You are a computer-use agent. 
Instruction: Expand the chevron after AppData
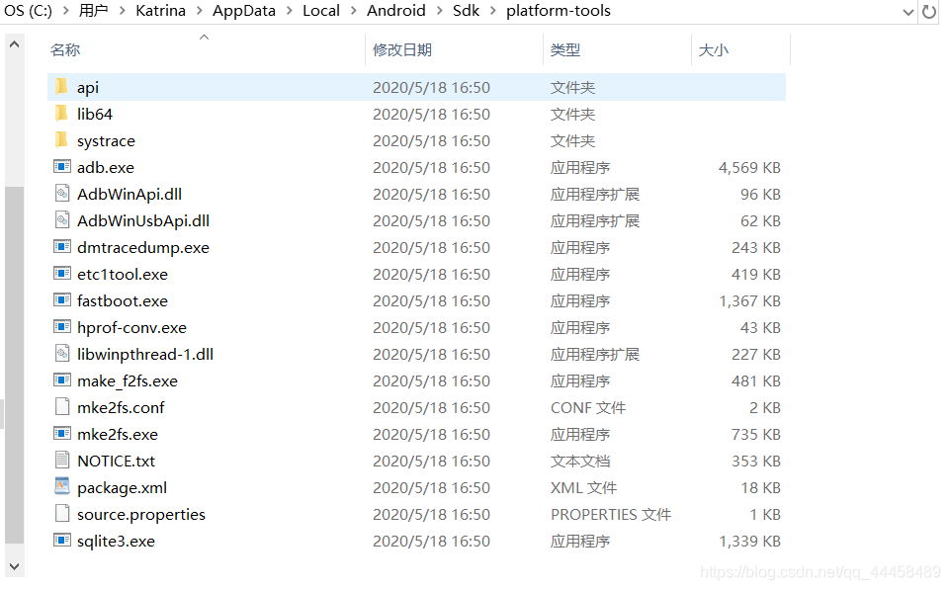click(289, 11)
